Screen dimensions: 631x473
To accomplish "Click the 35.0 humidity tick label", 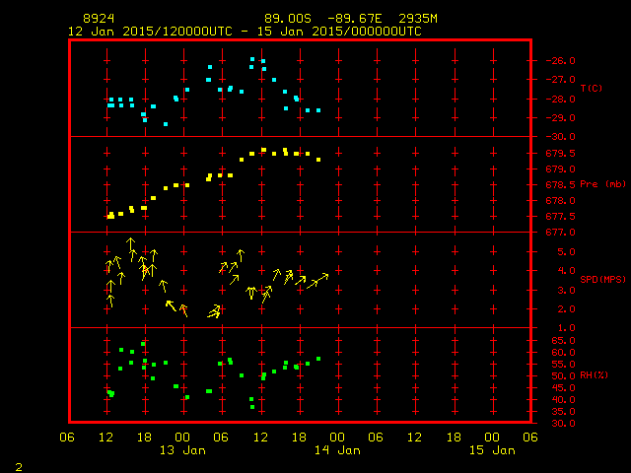I will (x=563, y=412).
